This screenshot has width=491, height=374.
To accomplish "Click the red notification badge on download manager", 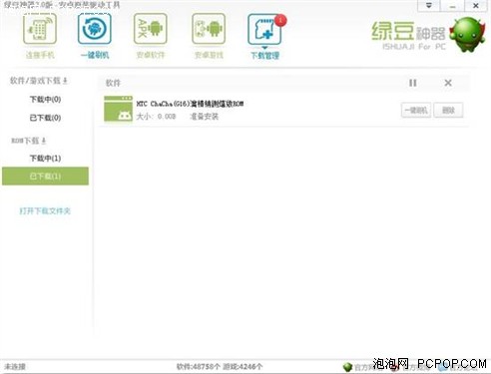I will tap(280, 20).
